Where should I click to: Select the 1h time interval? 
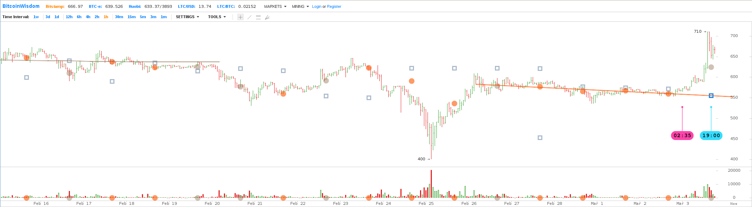point(106,17)
